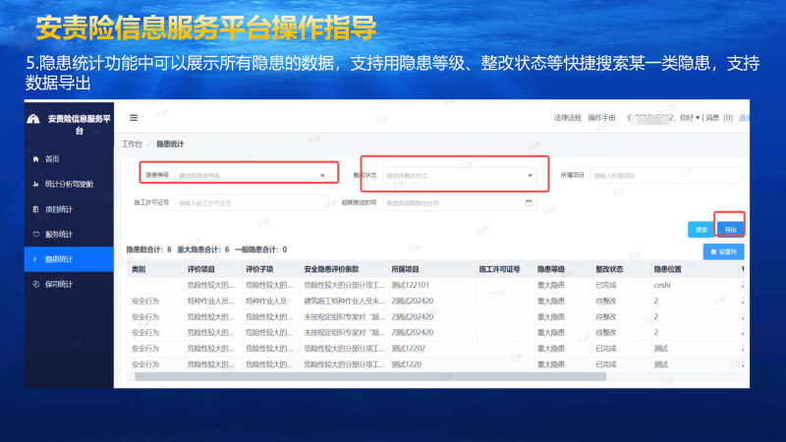Click the ceshi location cell
The image size is (786, 442).
point(661,285)
